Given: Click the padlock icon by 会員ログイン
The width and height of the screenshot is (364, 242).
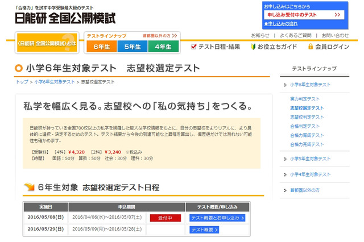Looking at the screenshot, I should point(311,47).
